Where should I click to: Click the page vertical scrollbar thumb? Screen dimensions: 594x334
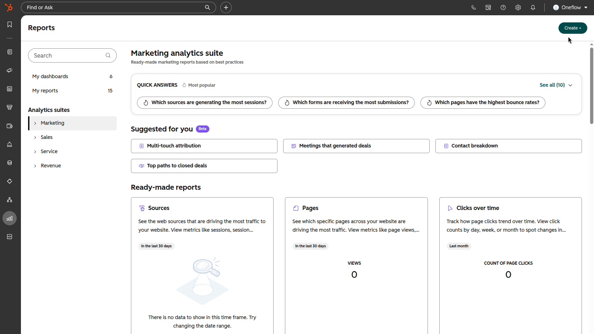592,85
